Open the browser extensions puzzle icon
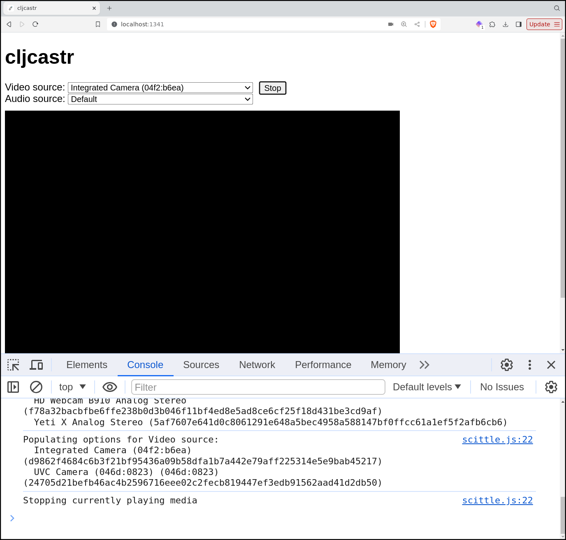The width and height of the screenshot is (566, 540). pos(492,24)
